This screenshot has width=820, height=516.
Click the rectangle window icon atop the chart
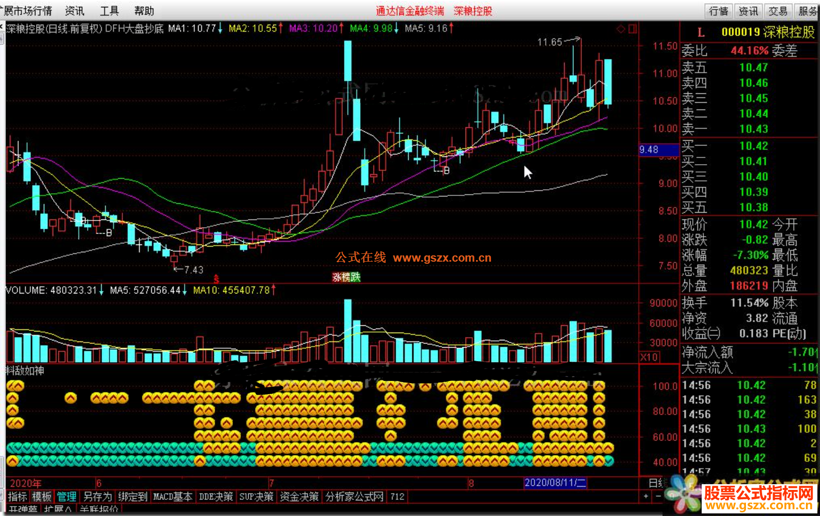click(x=632, y=29)
